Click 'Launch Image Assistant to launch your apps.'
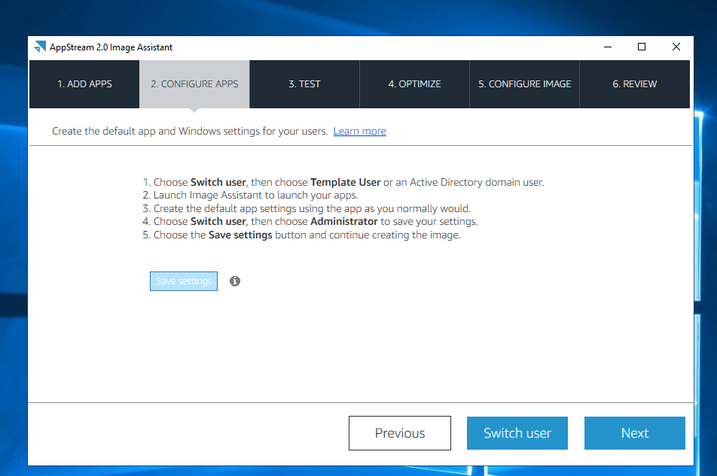This screenshot has height=476, width=717. coord(255,196)
